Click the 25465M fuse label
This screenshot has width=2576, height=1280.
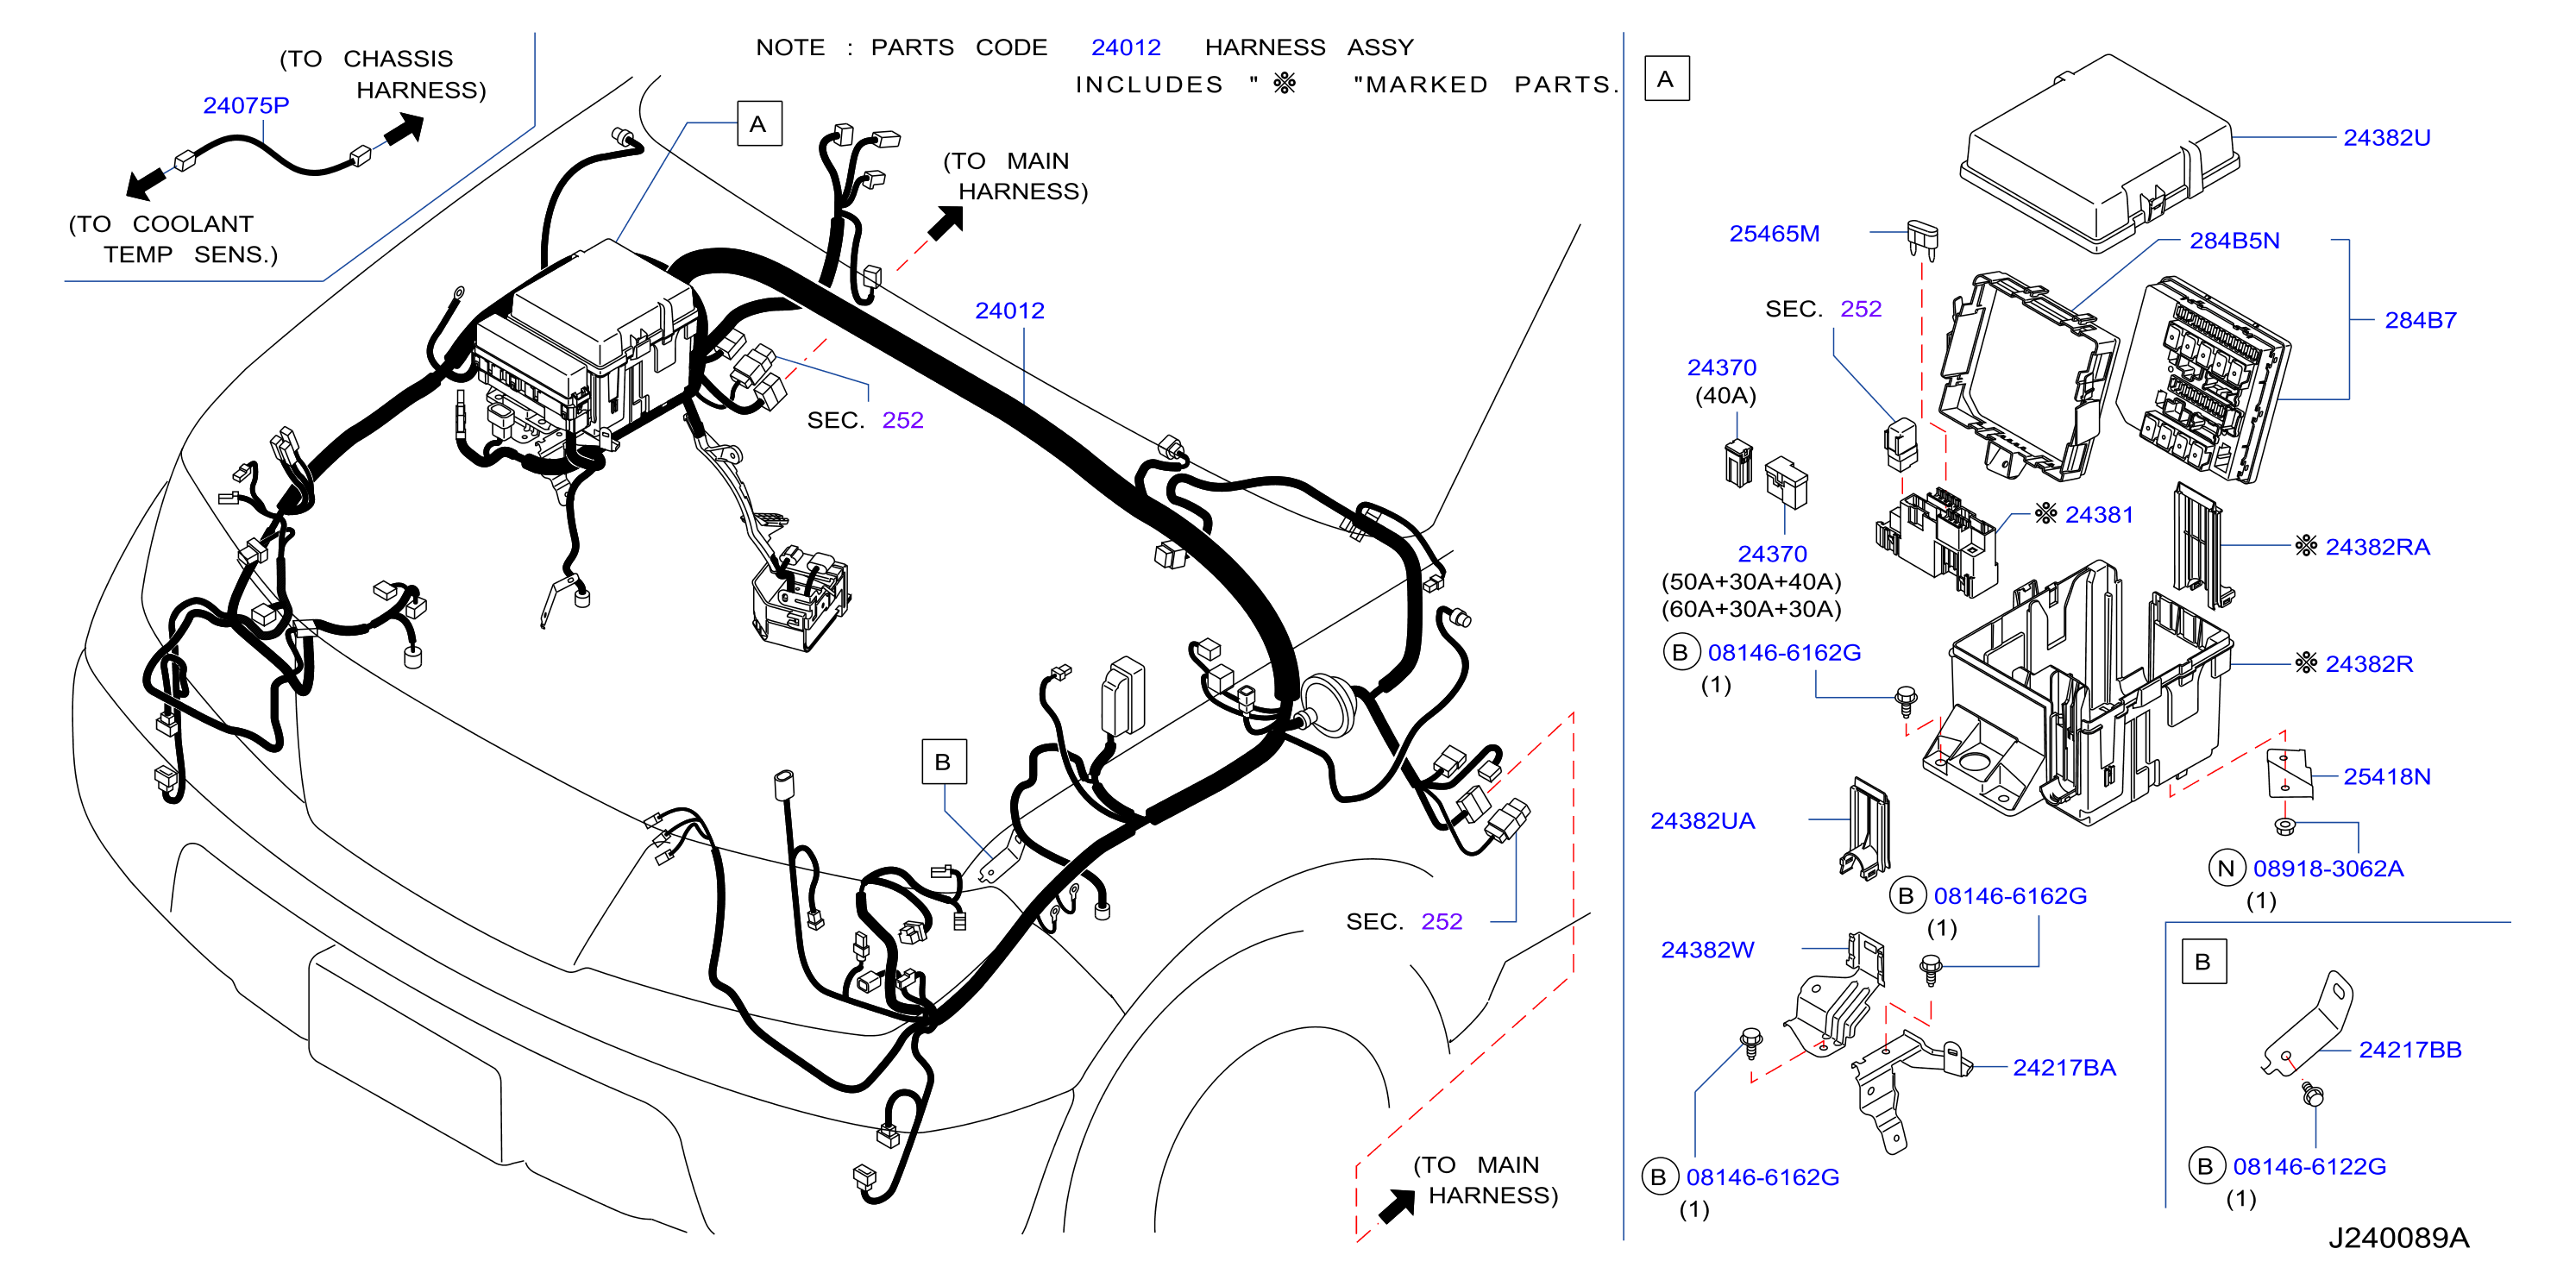click(x=1774, y=234)
